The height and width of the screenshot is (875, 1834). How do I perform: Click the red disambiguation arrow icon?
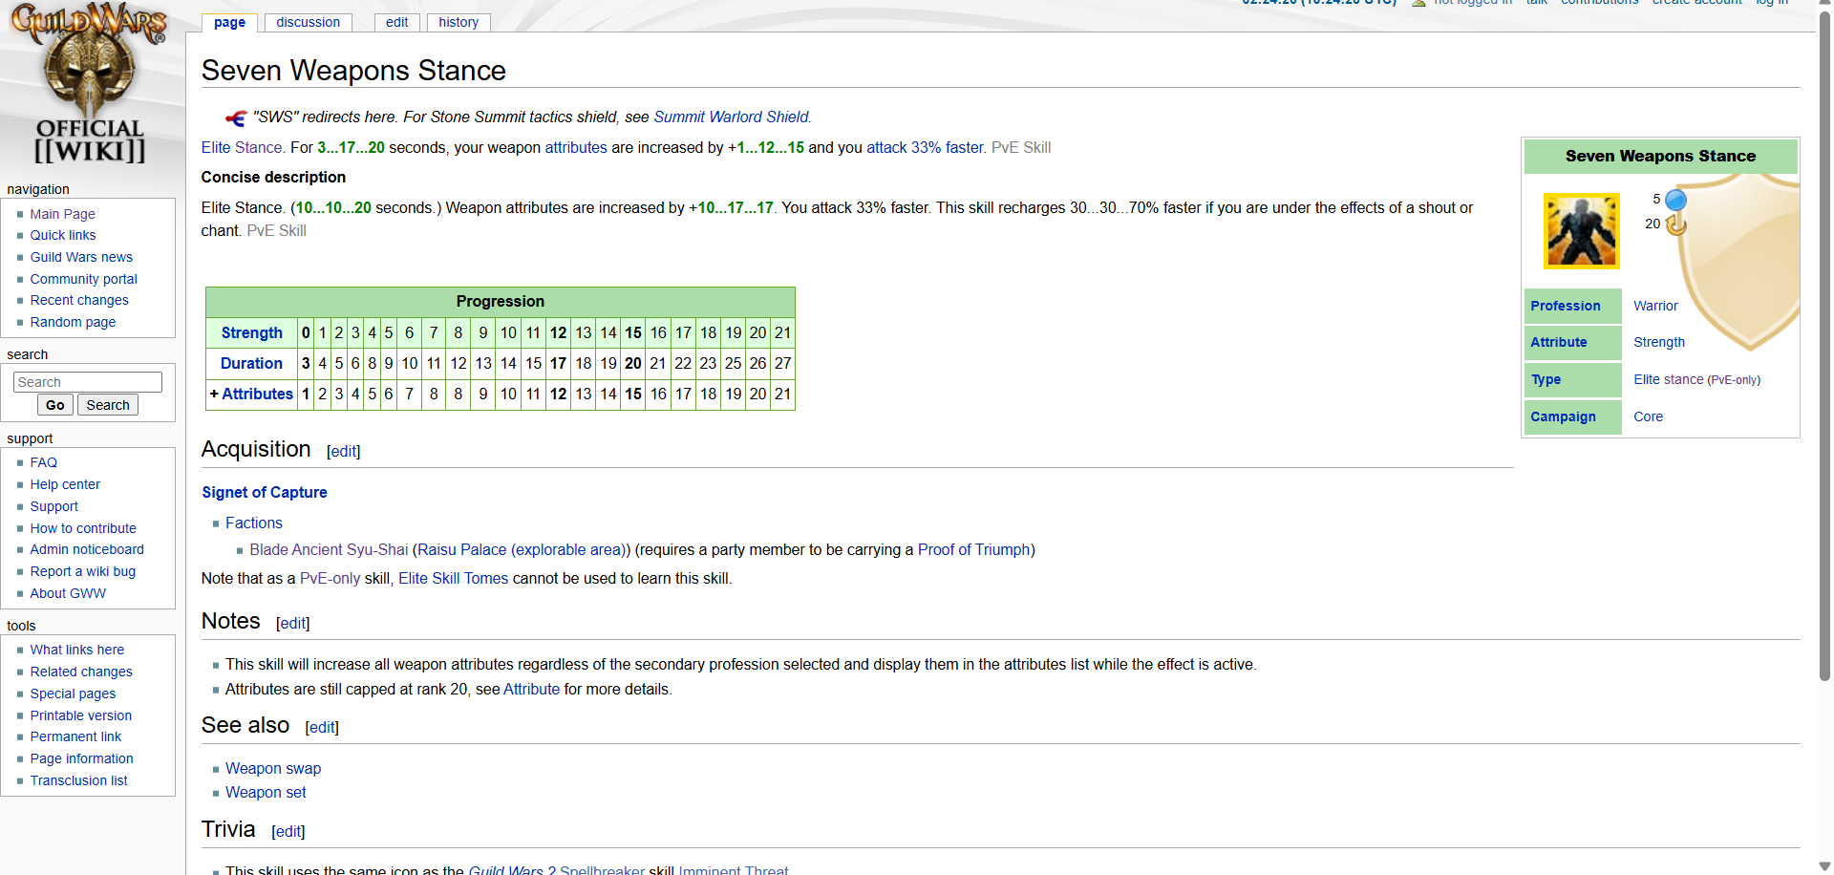click(x=236, y=117)
